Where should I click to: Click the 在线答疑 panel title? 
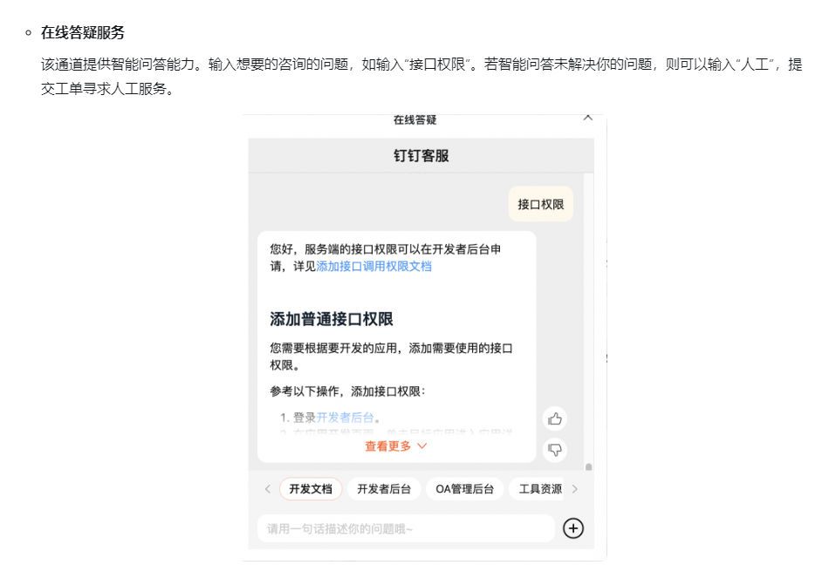click(x=415, y=119)
